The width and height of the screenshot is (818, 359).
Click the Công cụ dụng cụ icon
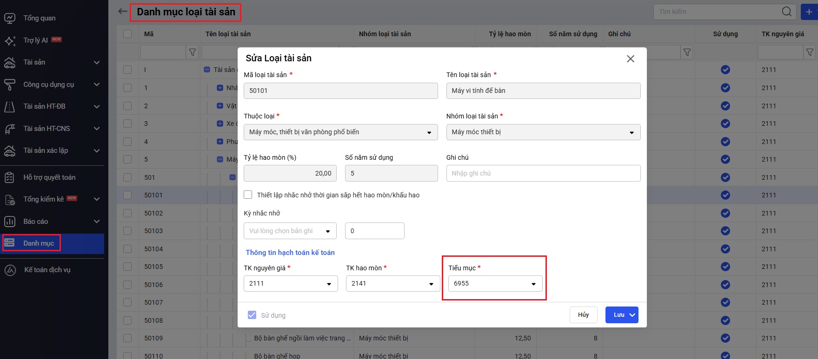click(x=10, y=85)
